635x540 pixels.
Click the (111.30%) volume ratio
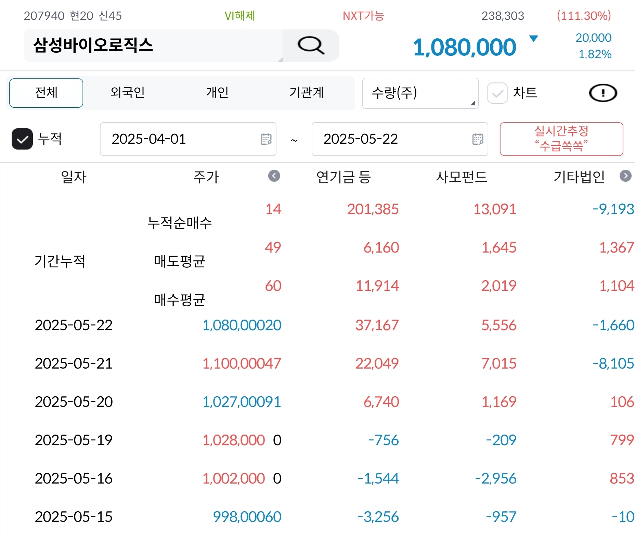pos(584,16)
